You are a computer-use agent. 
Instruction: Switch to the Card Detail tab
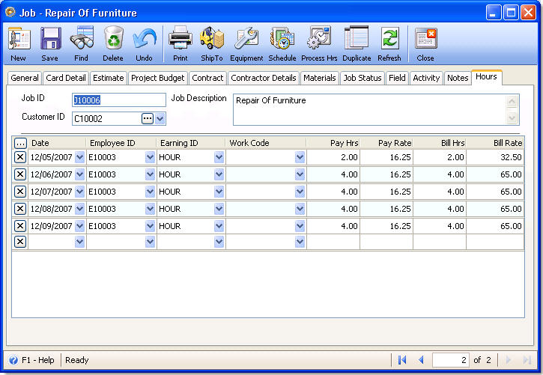[x=66, y=78]
